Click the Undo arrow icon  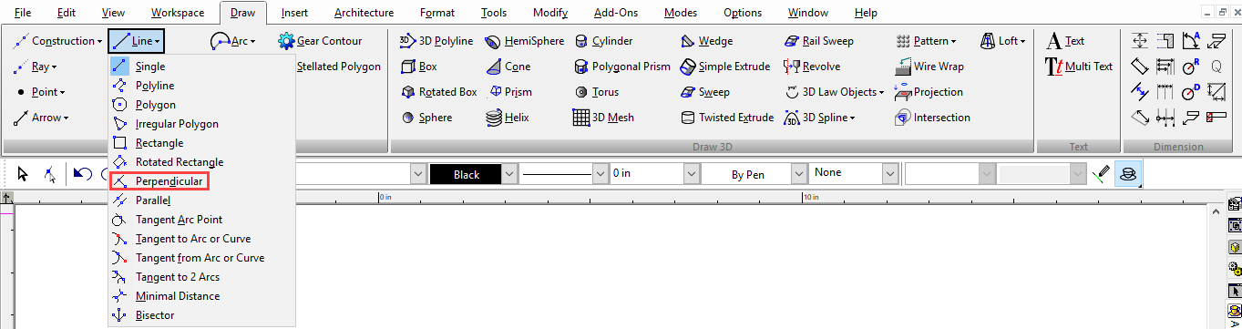point(83,174)
